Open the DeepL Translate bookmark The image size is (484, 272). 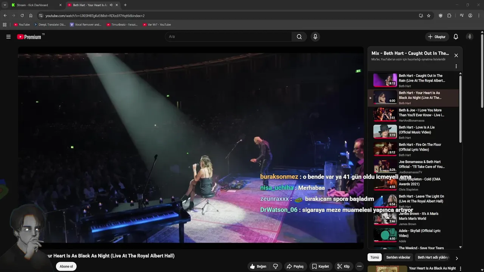(50, 25)
